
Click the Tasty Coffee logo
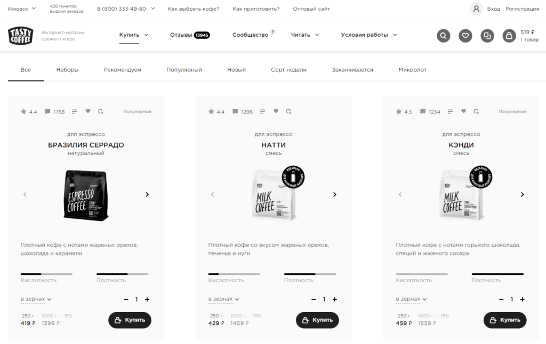[x=21, y=36]
